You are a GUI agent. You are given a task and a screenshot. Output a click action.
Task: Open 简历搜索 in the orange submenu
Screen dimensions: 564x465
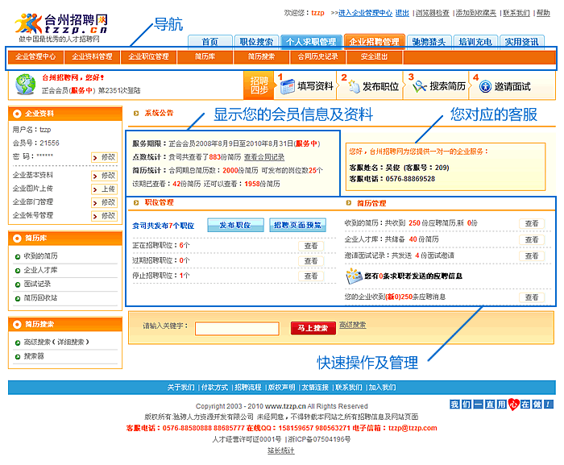261,57
